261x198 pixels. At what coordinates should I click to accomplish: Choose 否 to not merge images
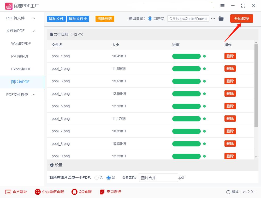pos(97,177)
